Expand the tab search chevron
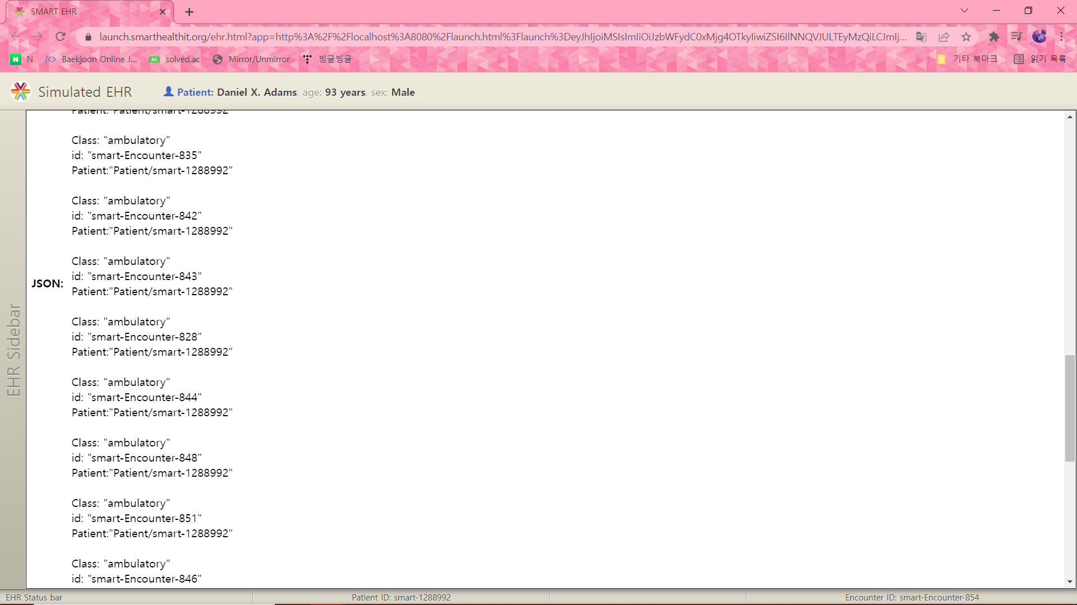Viewport: 1077px width, 605px height. 964,11
